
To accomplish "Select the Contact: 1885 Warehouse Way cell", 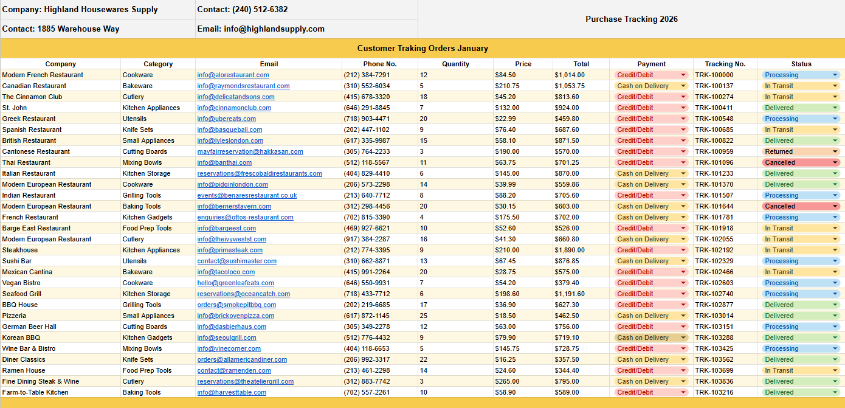I will coord(98,29).
